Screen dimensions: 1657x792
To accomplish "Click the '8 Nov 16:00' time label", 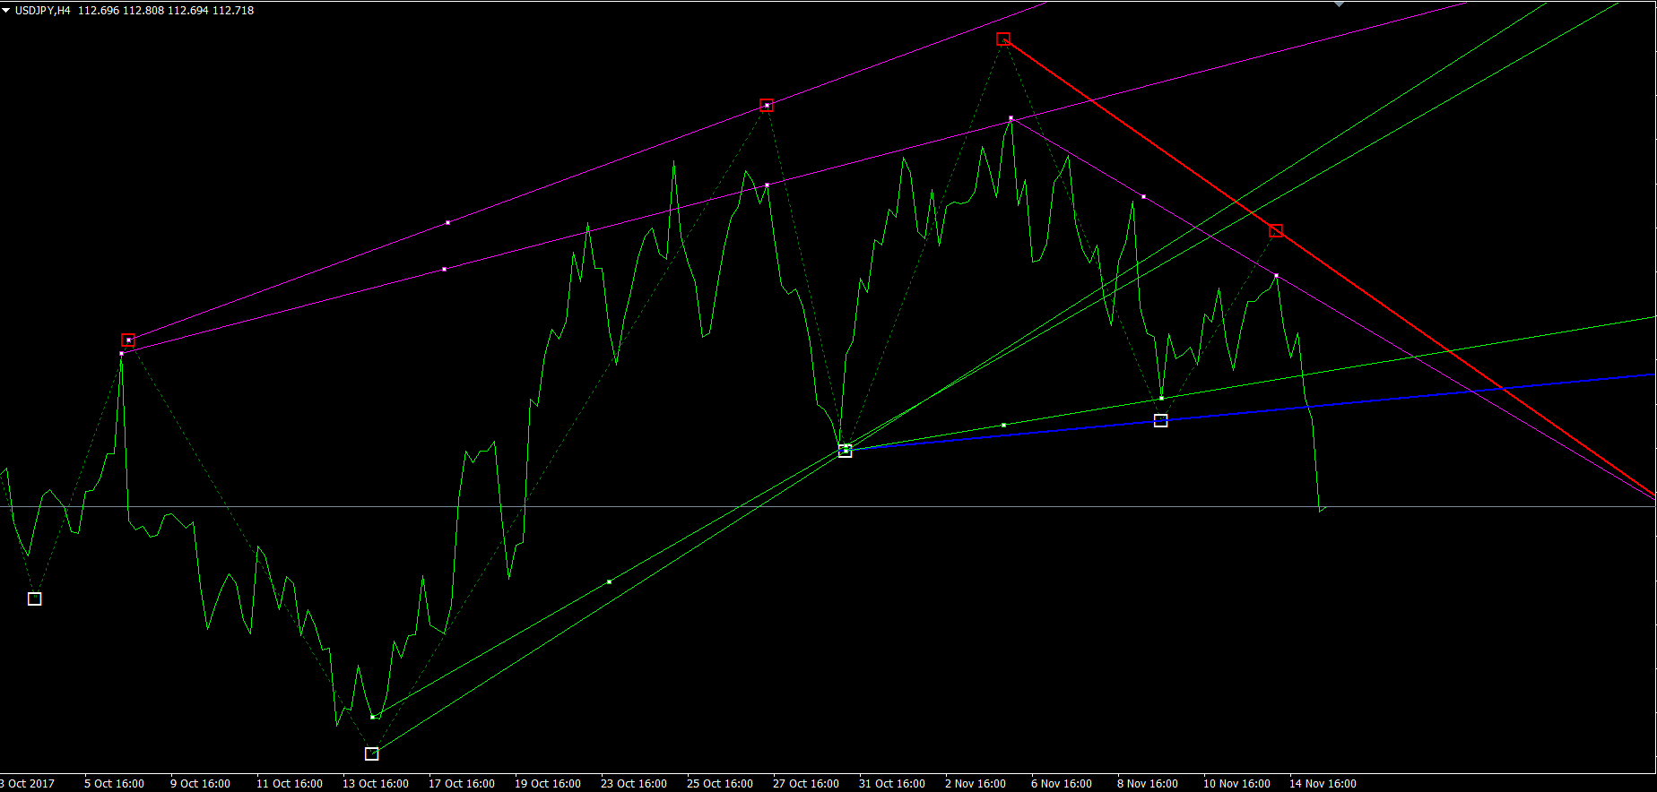I will pos(1148,783).
